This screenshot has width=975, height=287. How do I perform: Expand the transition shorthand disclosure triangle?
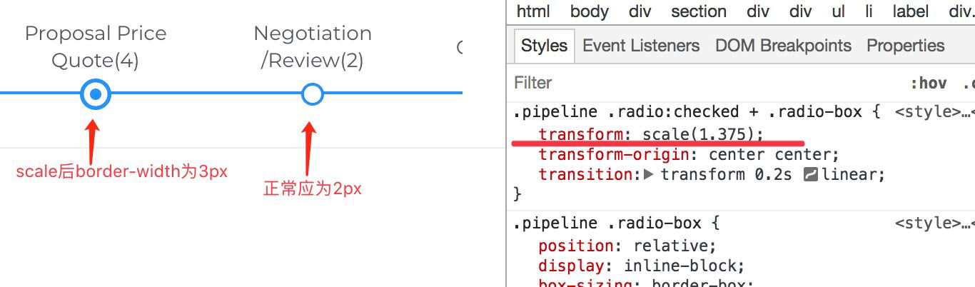coord(649,174)
